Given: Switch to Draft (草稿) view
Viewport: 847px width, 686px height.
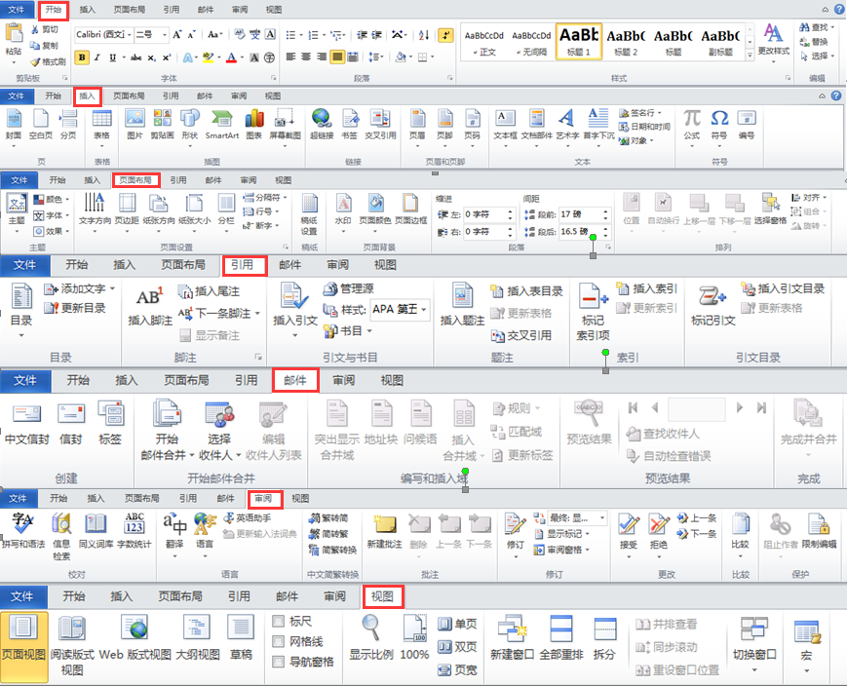Looking at the screenshot, I should [241, 638].
